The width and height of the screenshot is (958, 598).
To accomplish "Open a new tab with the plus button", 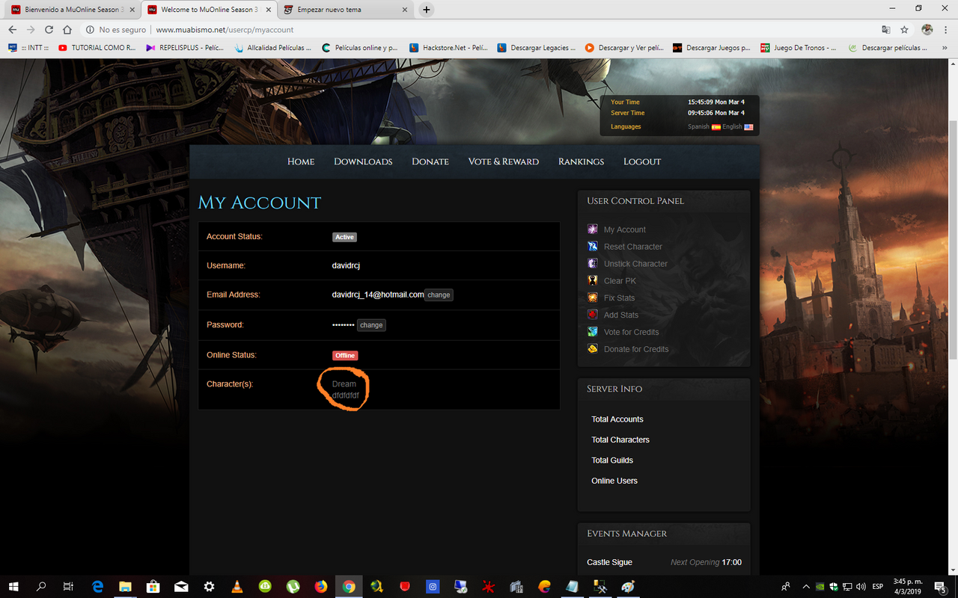I will [x=427, y=10].
